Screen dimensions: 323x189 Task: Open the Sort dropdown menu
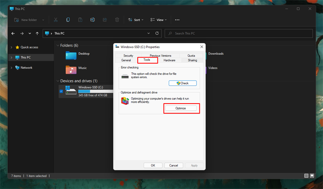pyautogui.click(x=136, y=20)
